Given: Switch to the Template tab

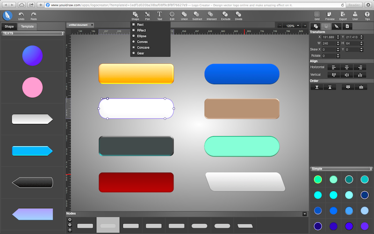Looking at the screenshot, I should pyautogui.click(x=27, y=26).
